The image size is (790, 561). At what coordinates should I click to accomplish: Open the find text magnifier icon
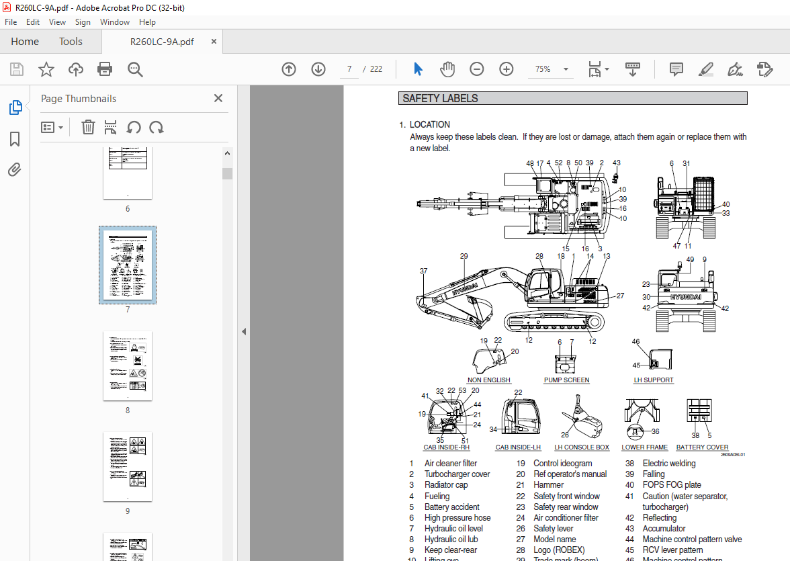click(135, 69)
